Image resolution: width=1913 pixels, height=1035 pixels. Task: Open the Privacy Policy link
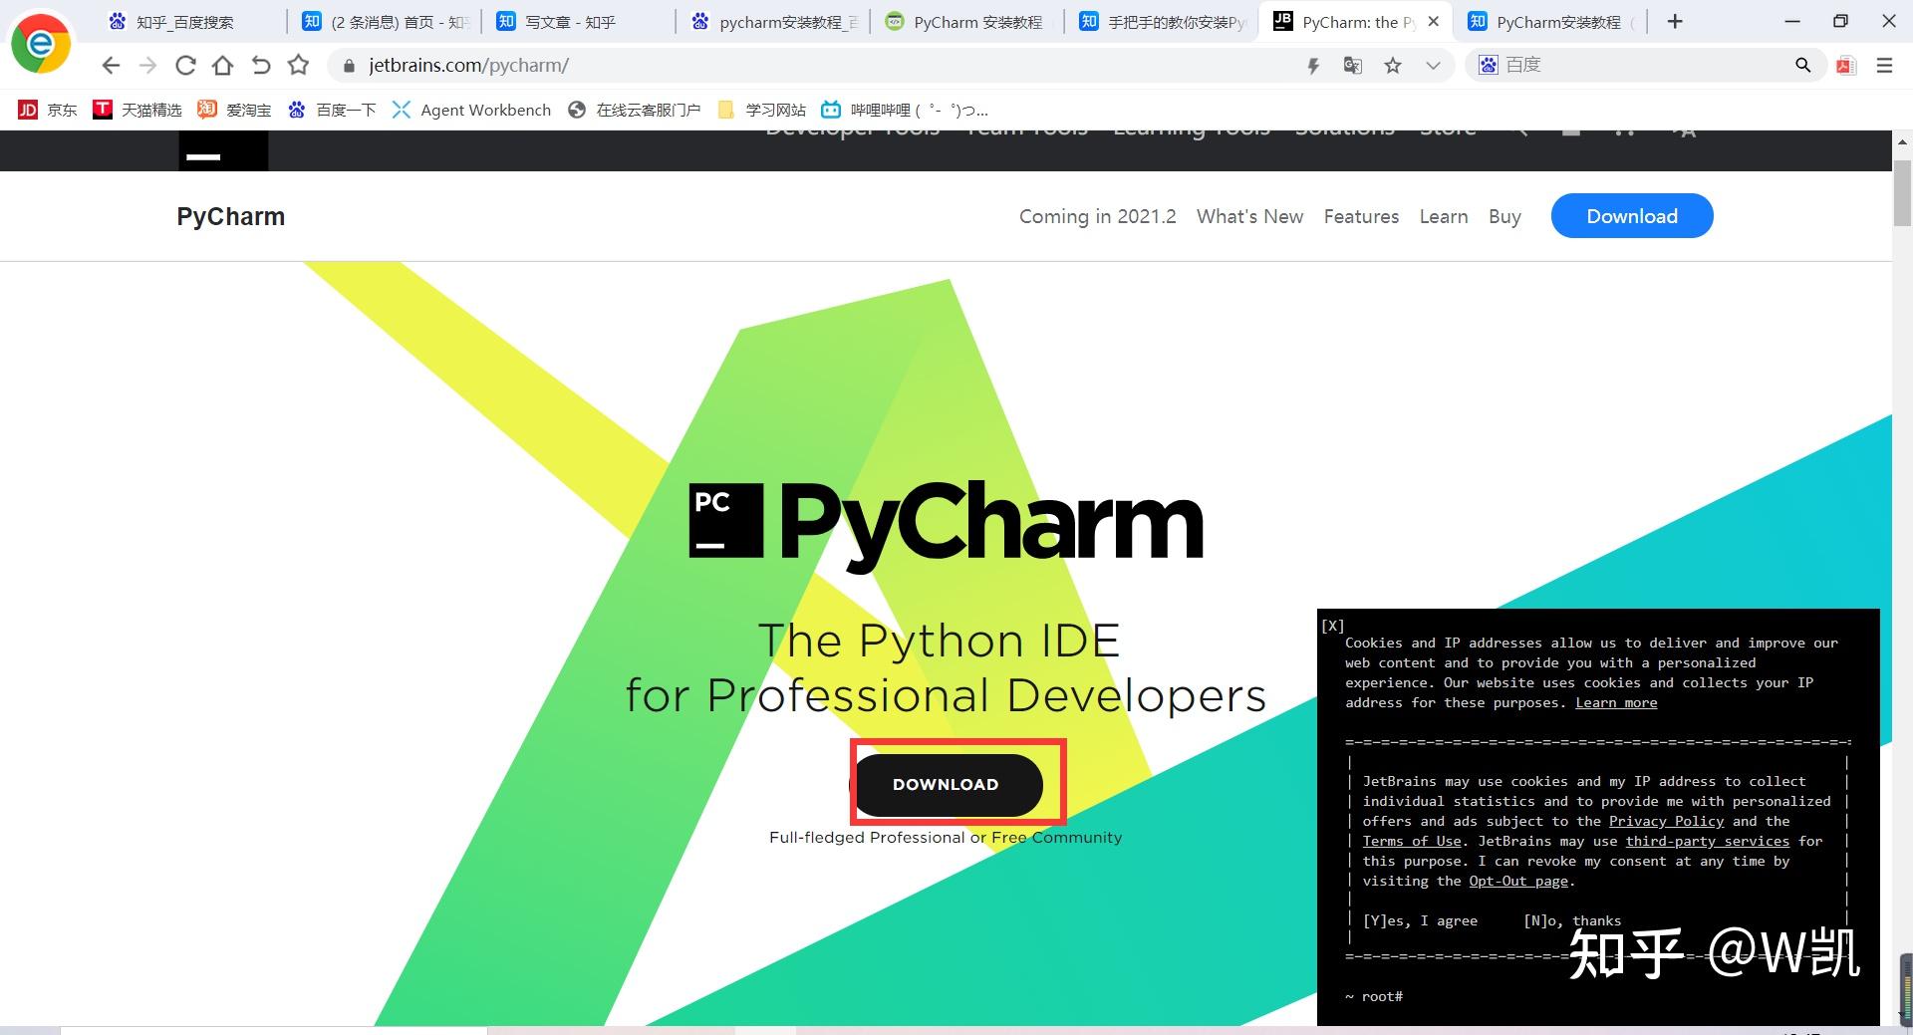pyautogui.click(x=1666, y=821)
